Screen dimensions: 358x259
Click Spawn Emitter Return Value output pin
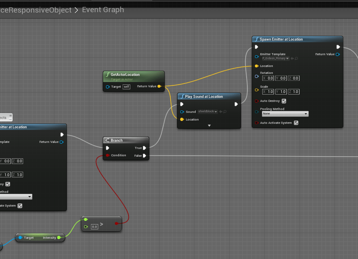[x=338, y=54]
